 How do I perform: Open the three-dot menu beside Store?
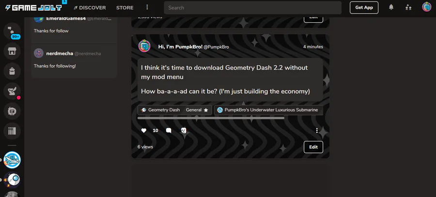(x=147, y=7)
